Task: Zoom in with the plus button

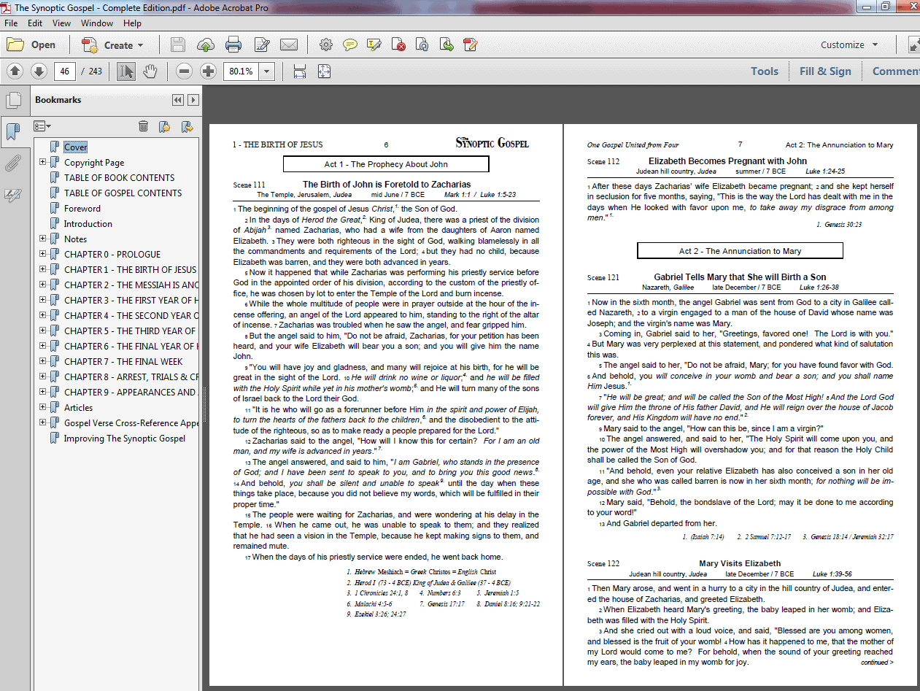Action: click(208, 71)
